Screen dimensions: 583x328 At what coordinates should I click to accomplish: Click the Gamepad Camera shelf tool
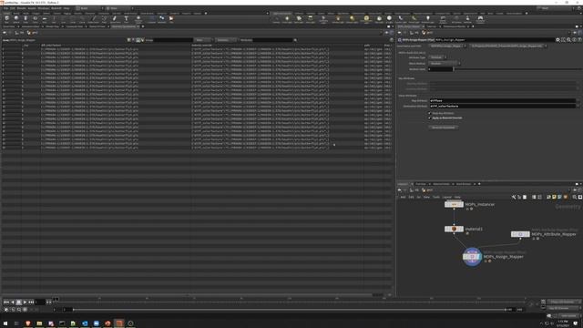[x=480, y=19]
